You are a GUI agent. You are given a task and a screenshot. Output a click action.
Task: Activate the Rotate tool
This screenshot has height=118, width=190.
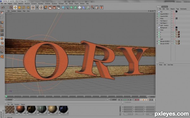click(x=23, y=8)
